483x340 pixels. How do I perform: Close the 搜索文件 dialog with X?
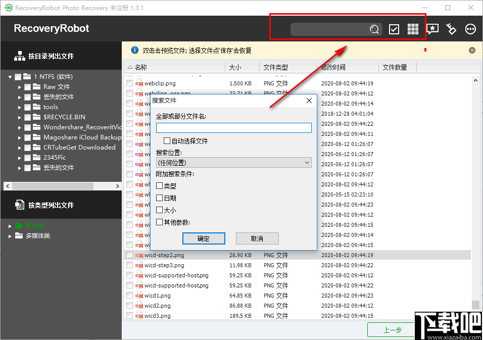click(x=309, y=101)
